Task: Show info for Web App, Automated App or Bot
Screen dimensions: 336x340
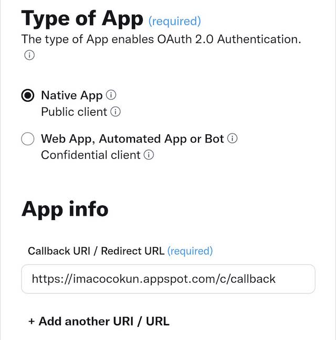Action: (233, 139)
